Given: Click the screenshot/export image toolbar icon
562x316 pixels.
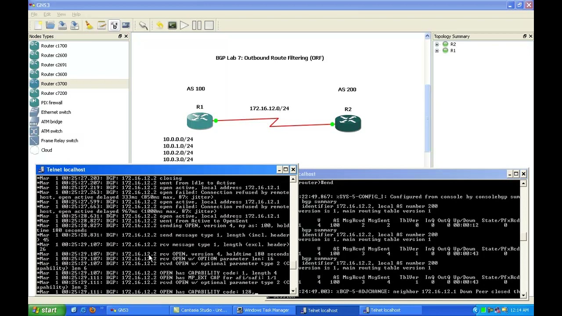Looking at the screenshot, I should pos(126,25).
